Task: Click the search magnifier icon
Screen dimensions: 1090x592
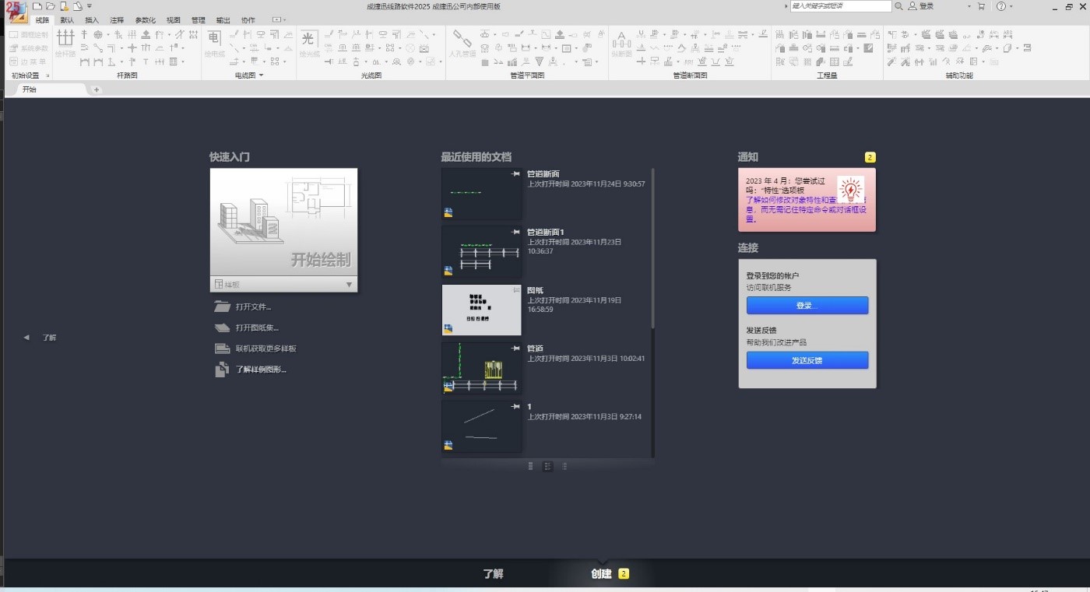Action: point(898,6)
